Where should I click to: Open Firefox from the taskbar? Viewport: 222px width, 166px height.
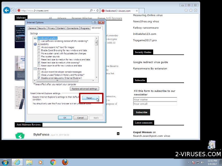(x=65, y=162)
